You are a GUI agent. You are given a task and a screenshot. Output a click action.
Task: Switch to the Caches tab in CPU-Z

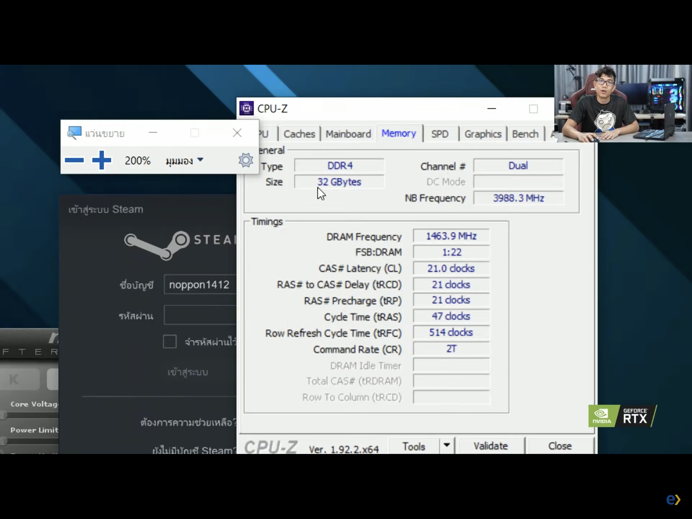299,134
